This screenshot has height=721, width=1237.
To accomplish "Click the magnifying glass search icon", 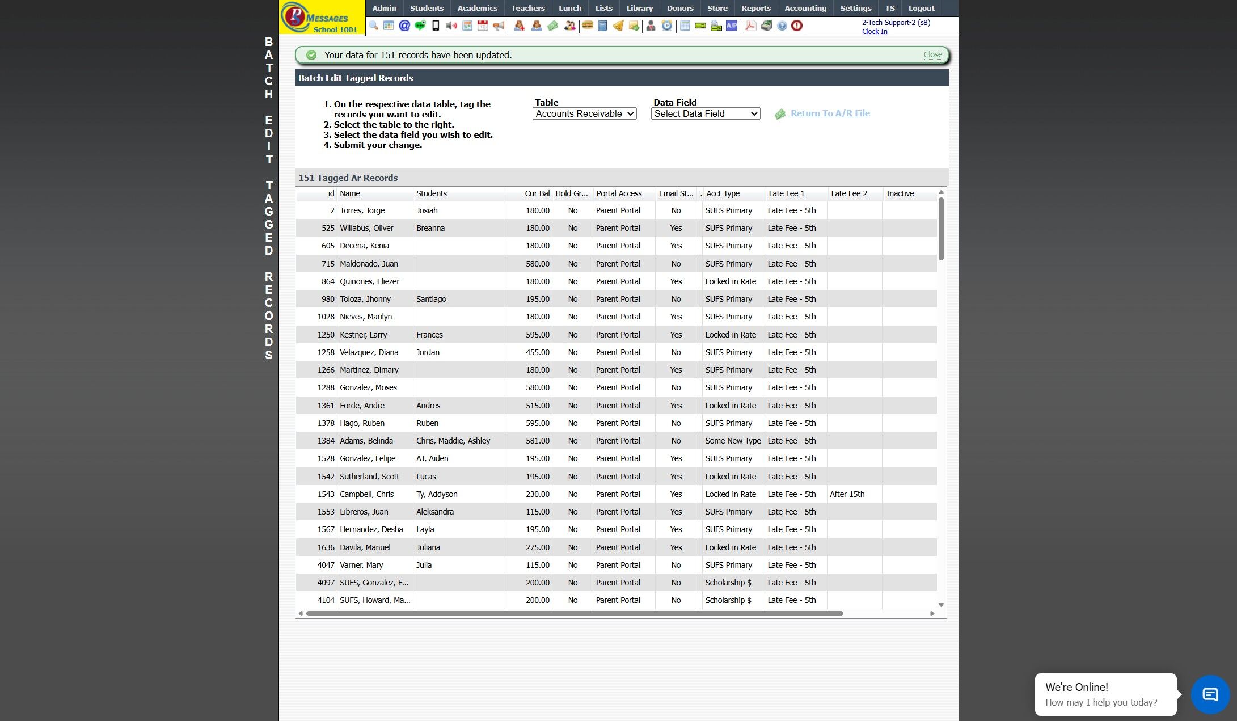I will tap(373, 26).
